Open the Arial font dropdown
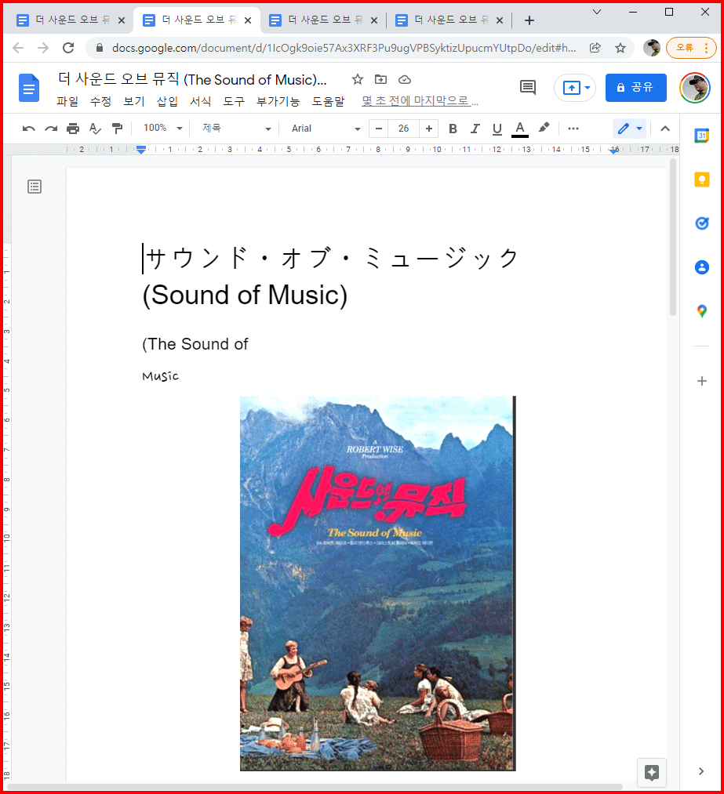This screenshot has width=724, height=794. [326, 129]
